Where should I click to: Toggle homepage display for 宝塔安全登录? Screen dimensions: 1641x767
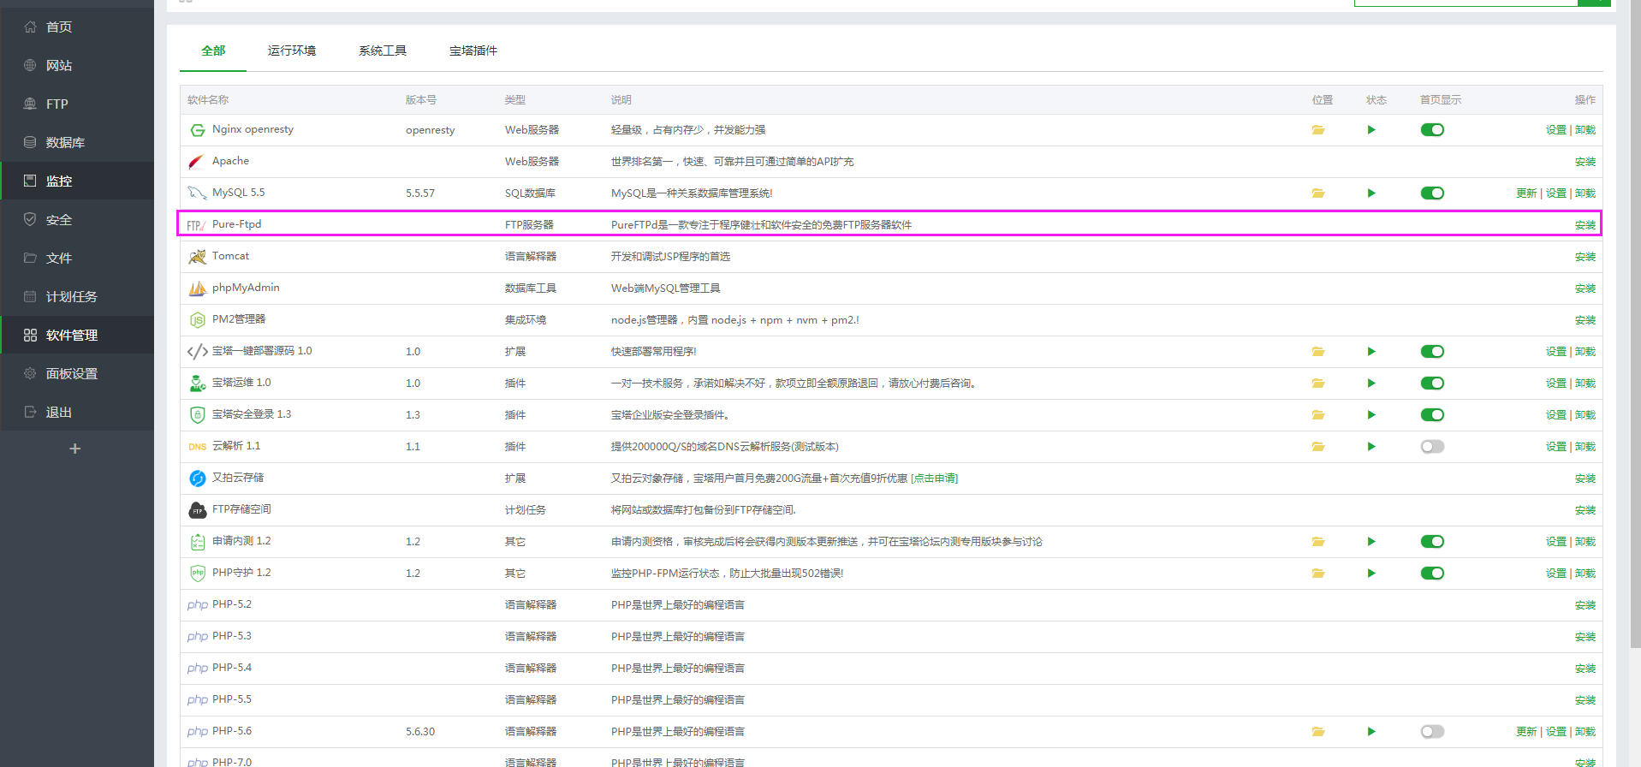coord(1432,415)
